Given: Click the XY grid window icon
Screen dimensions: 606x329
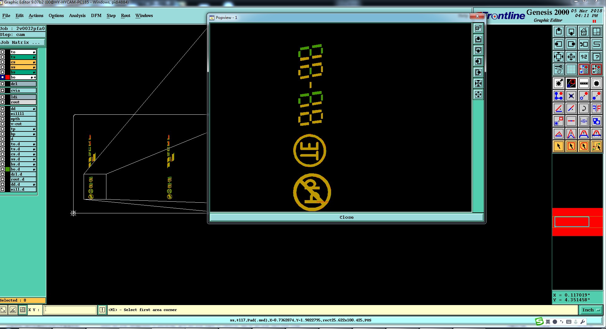Looking at the screenshot, I should [x=597, y=32].
